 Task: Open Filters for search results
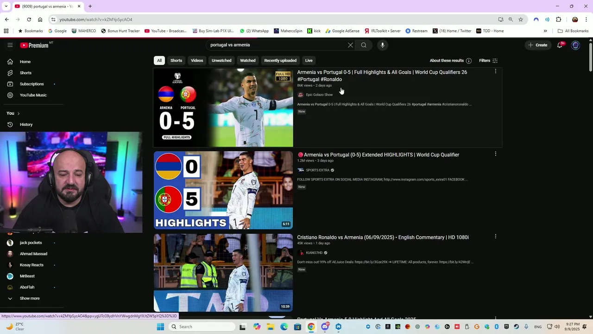pos(488,60)
